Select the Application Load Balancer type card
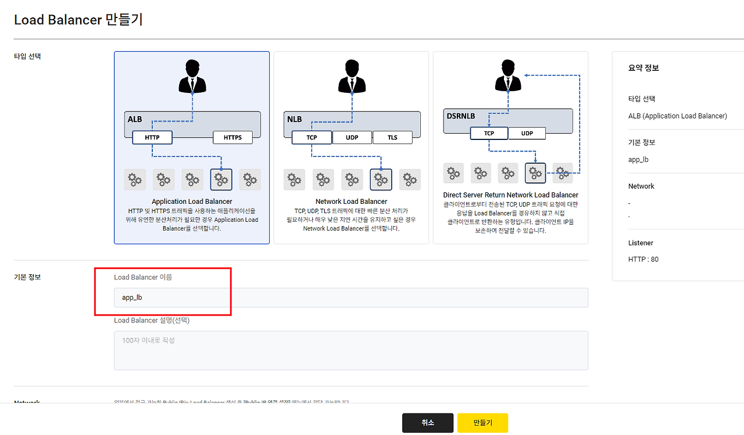The image size is (744, 435). click(192, 148)
